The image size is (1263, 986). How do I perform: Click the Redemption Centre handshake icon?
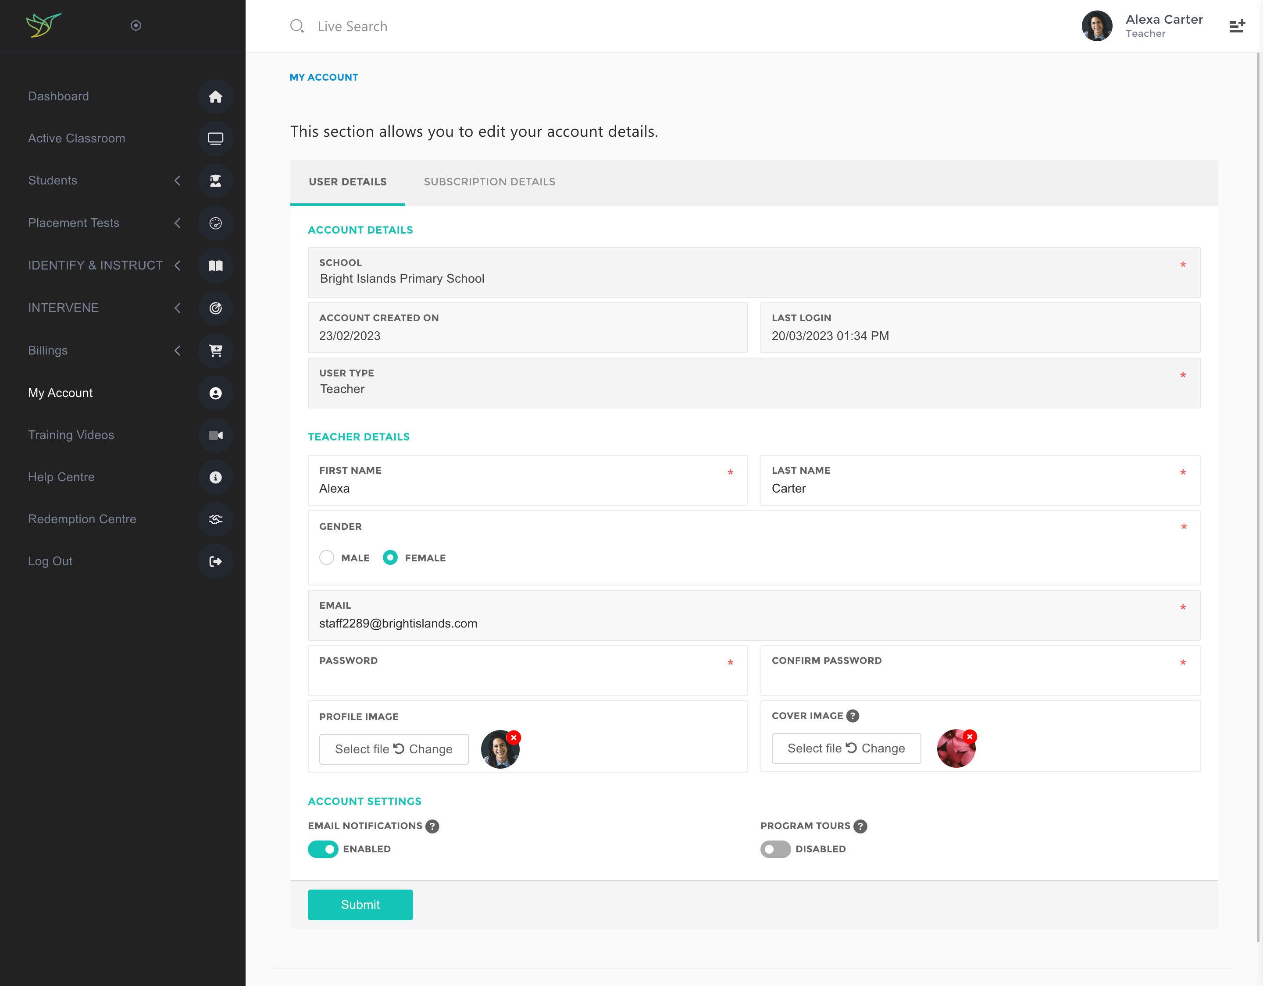tap(215, 520)
